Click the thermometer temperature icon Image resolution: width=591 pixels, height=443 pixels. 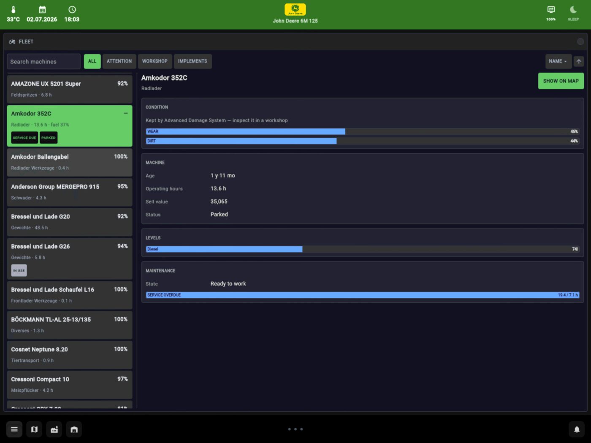coord(13,9)
